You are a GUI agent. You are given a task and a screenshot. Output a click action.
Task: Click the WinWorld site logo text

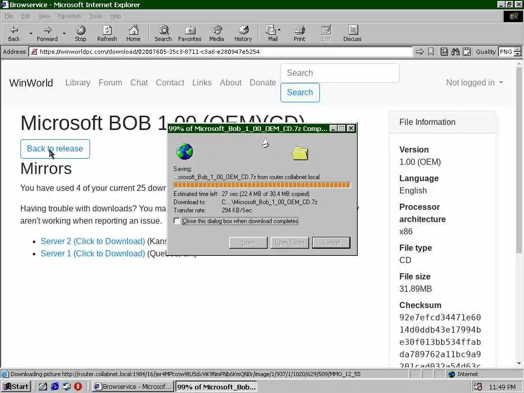click(31, 83)
